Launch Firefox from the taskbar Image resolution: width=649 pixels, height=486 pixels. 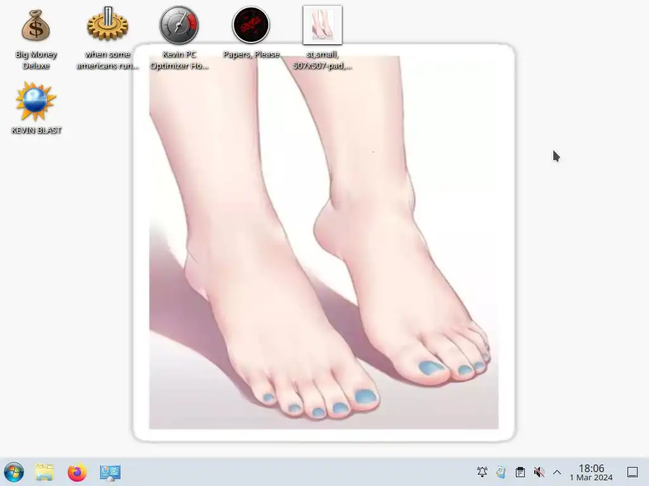click(x=77, y=472)
